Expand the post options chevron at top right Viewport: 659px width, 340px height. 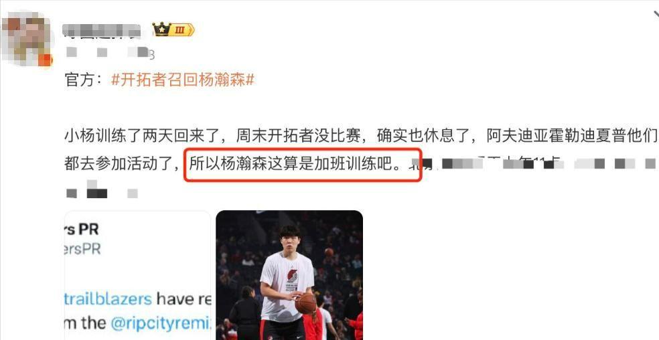pyautogui.click(x=656, y=13)
